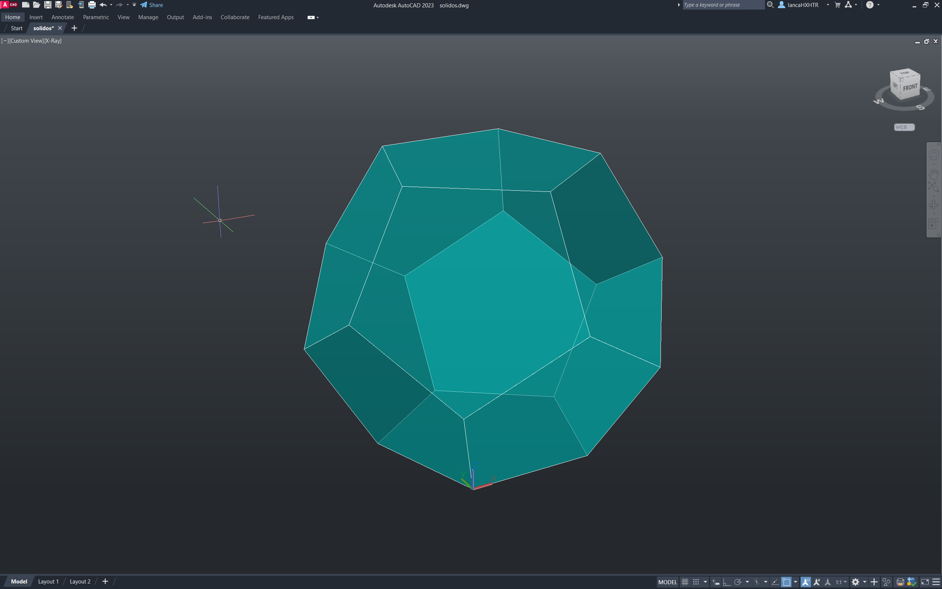The height and width of the screenshot is (589, 942).
Task: Expand the Customize Quick Access Toolbar arrow
Action: click(134, 5)
